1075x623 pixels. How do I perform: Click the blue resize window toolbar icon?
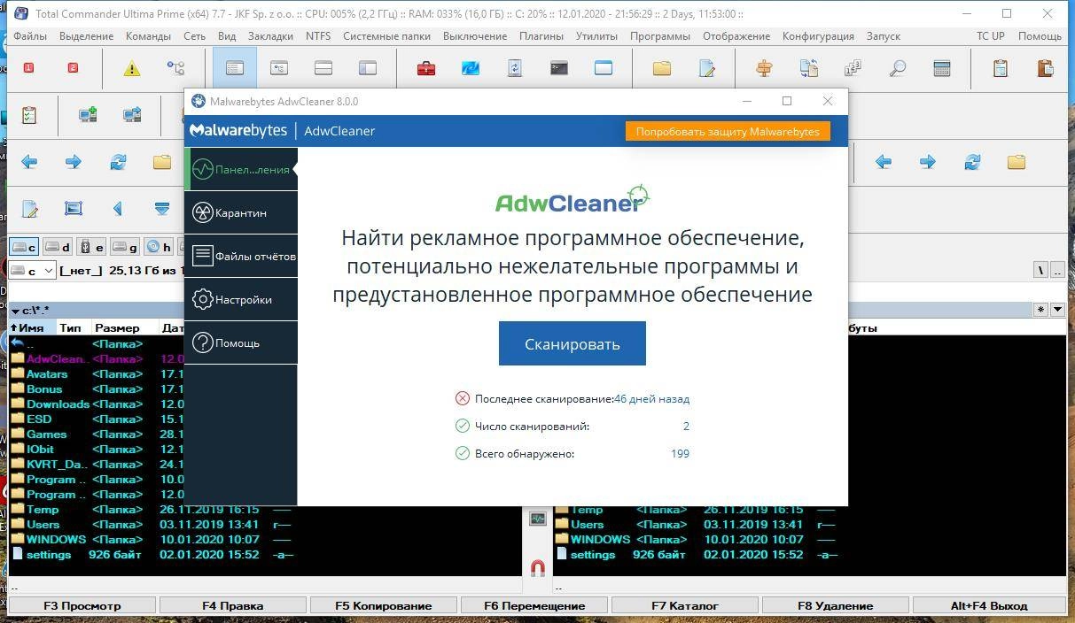point(471,68)
